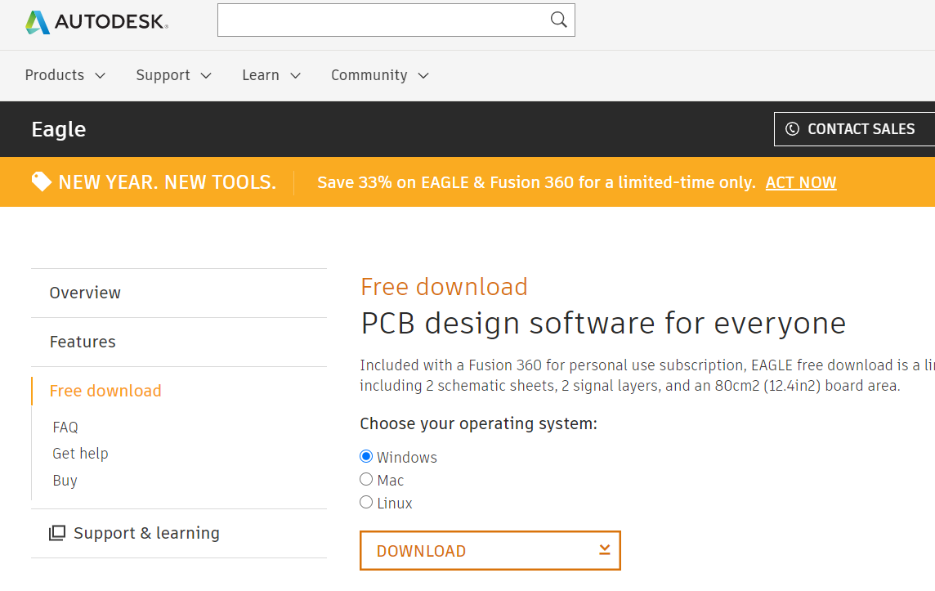
Task: Open Support & learning link
Action: (146, 533)
